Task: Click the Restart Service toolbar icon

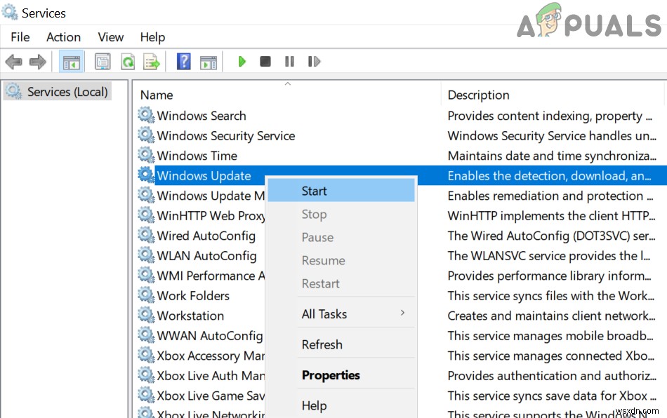Action: [314, 62]
